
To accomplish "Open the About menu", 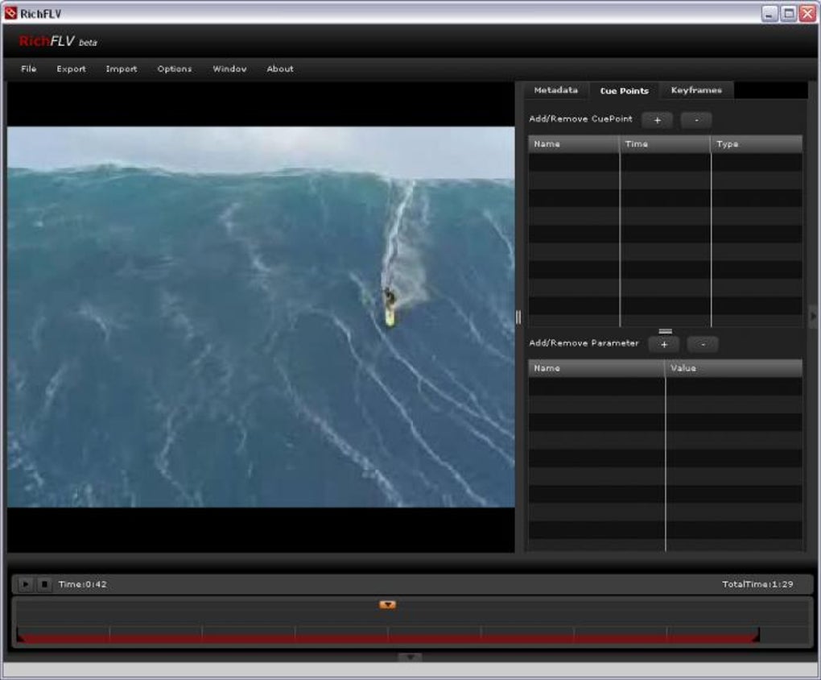I will [280, 68].
